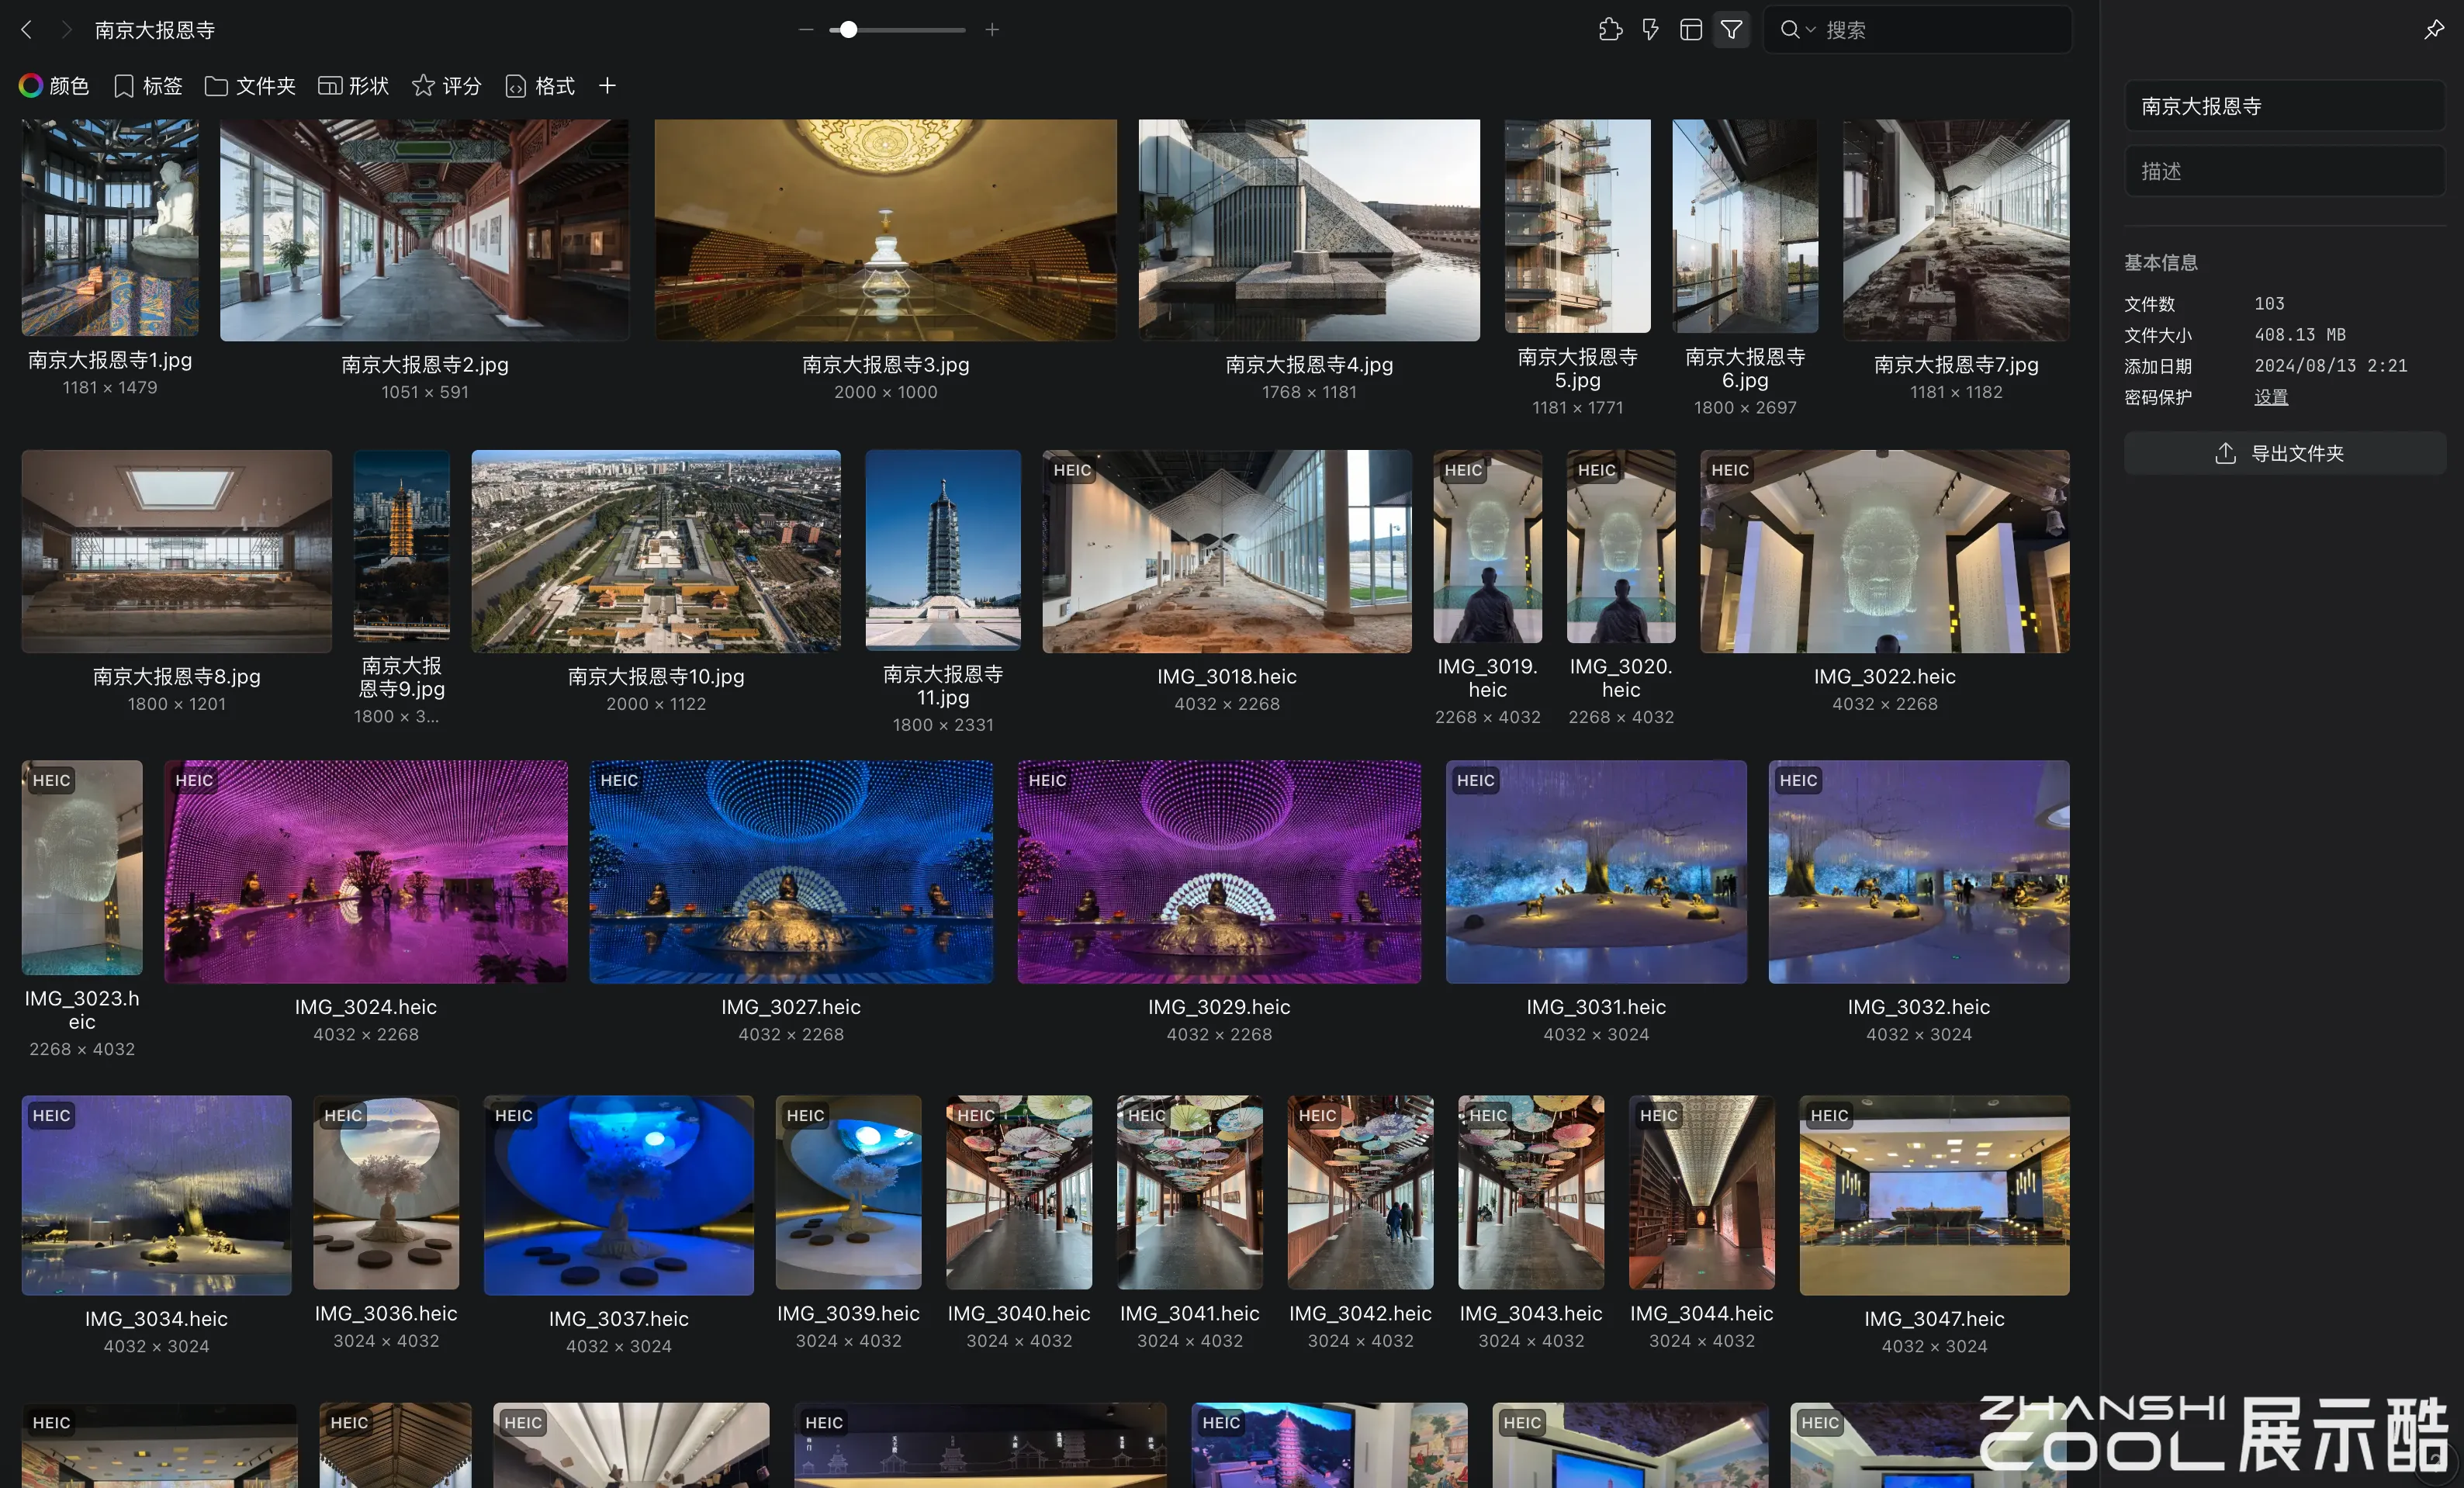Click the 导出文件夹 export button

(2284, 453)
